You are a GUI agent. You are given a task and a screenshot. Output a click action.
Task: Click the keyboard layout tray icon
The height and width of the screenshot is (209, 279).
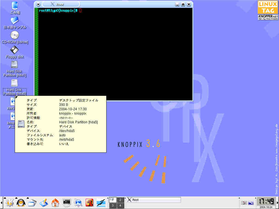click(x=244, y=203)
